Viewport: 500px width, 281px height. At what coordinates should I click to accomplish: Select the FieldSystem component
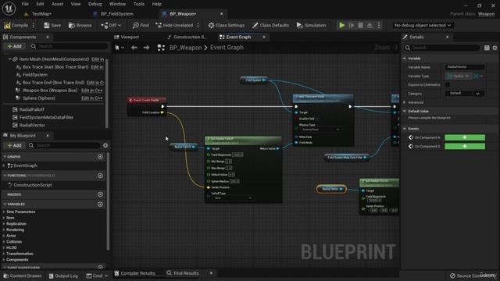point(34,75)
